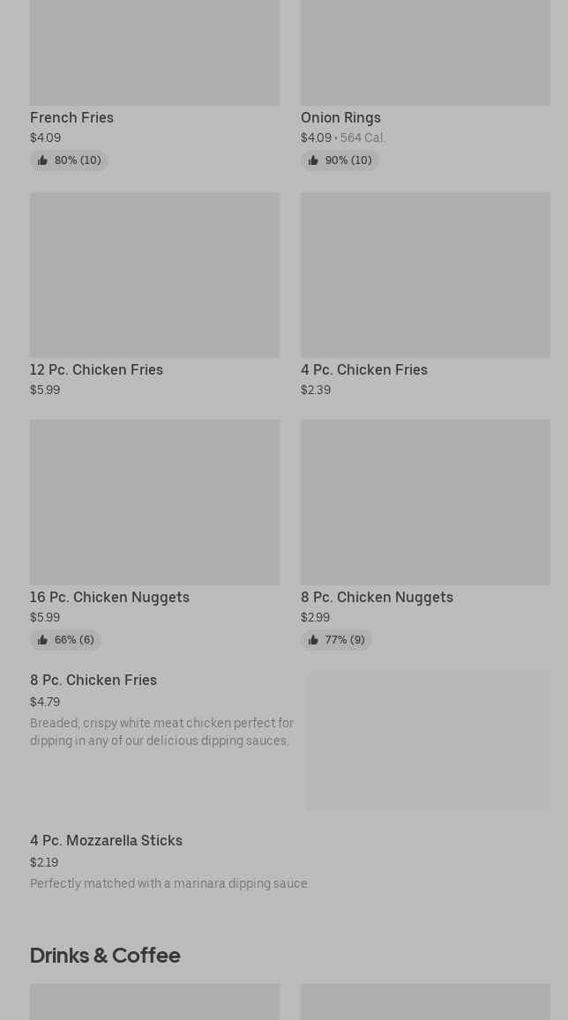Image resolution: width=568 pixels, height=1020 pixels.
Task: Click the thumbs-up icon under French Fries
Action: point(42,160)
